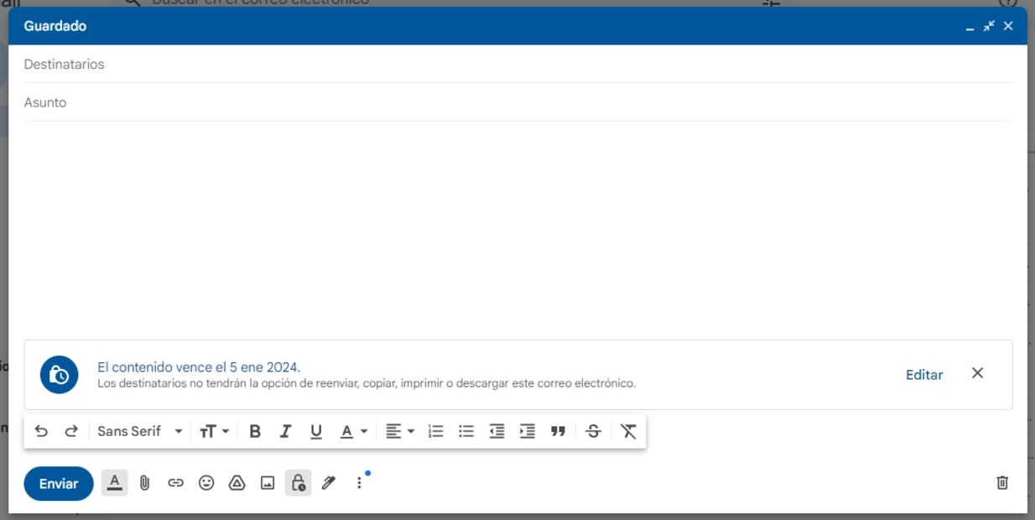Screen dimensions: 1035x520
Task: Expand the text size dropdown
Action: 214,431
